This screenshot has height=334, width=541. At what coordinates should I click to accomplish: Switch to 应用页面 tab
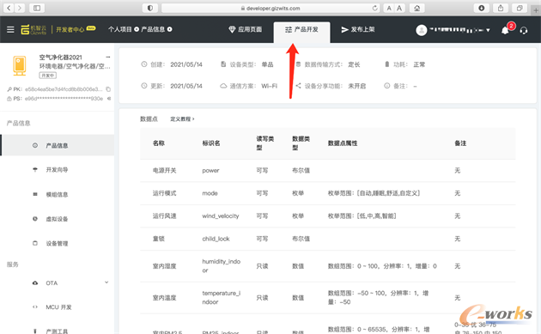[246, 29]
